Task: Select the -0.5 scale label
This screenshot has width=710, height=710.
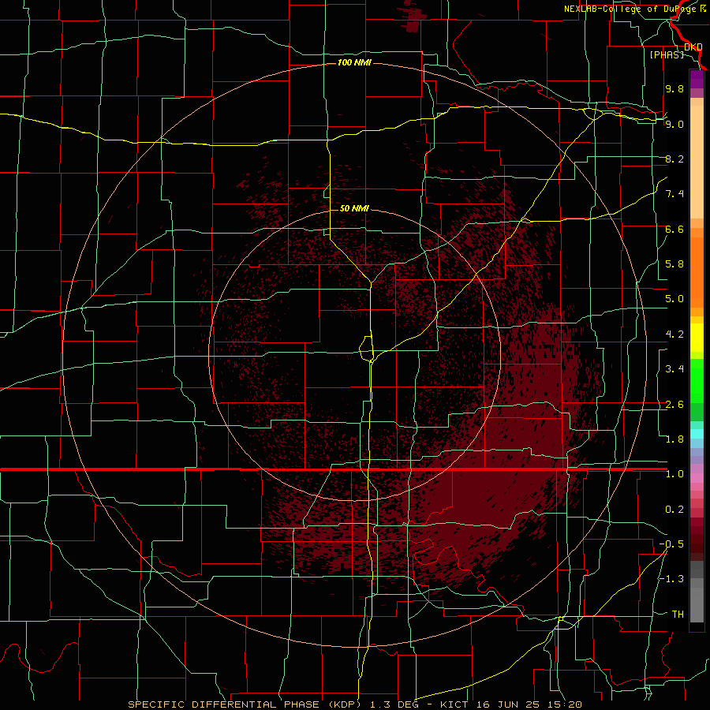Action: click(x=671, y=544)
